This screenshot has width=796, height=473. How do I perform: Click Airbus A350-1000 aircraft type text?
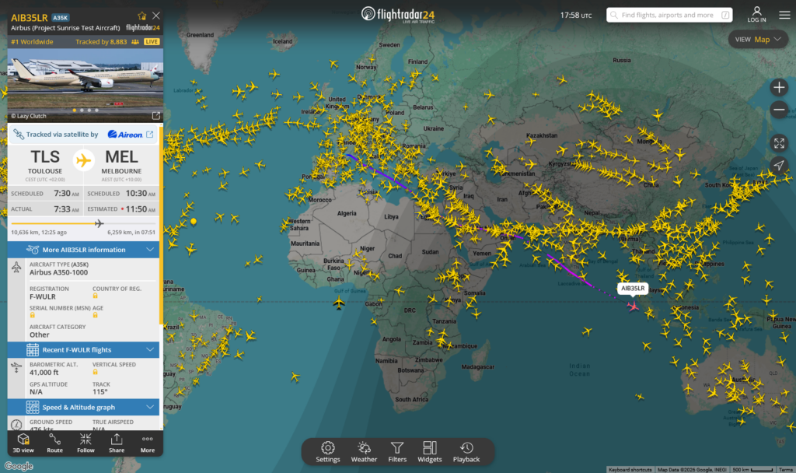pos(58,272)
